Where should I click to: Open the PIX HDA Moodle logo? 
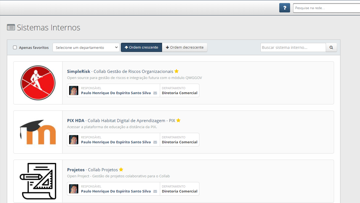tap(38, 132)
